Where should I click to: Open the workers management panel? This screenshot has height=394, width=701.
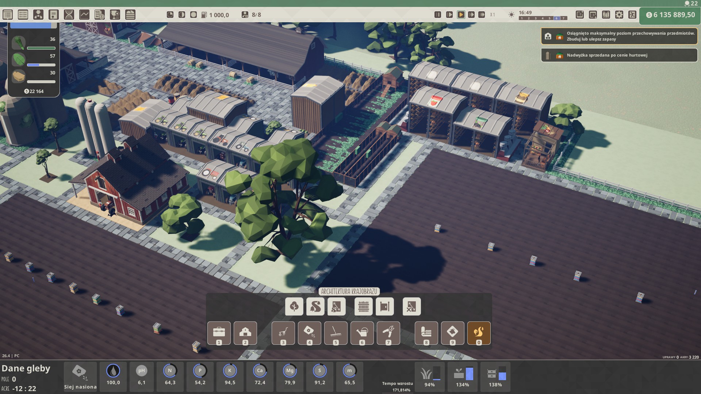click(38, 15)
